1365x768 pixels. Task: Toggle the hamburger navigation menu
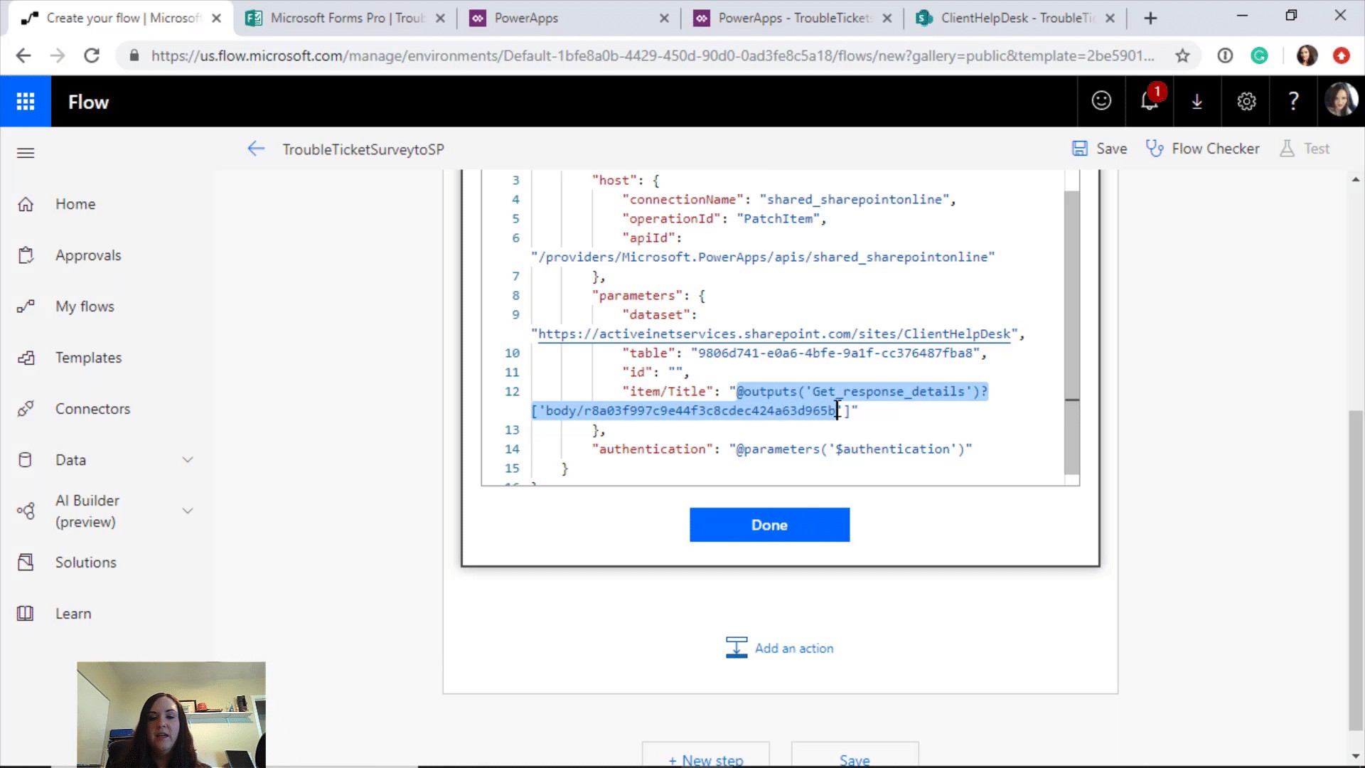(x=26, y=153)
